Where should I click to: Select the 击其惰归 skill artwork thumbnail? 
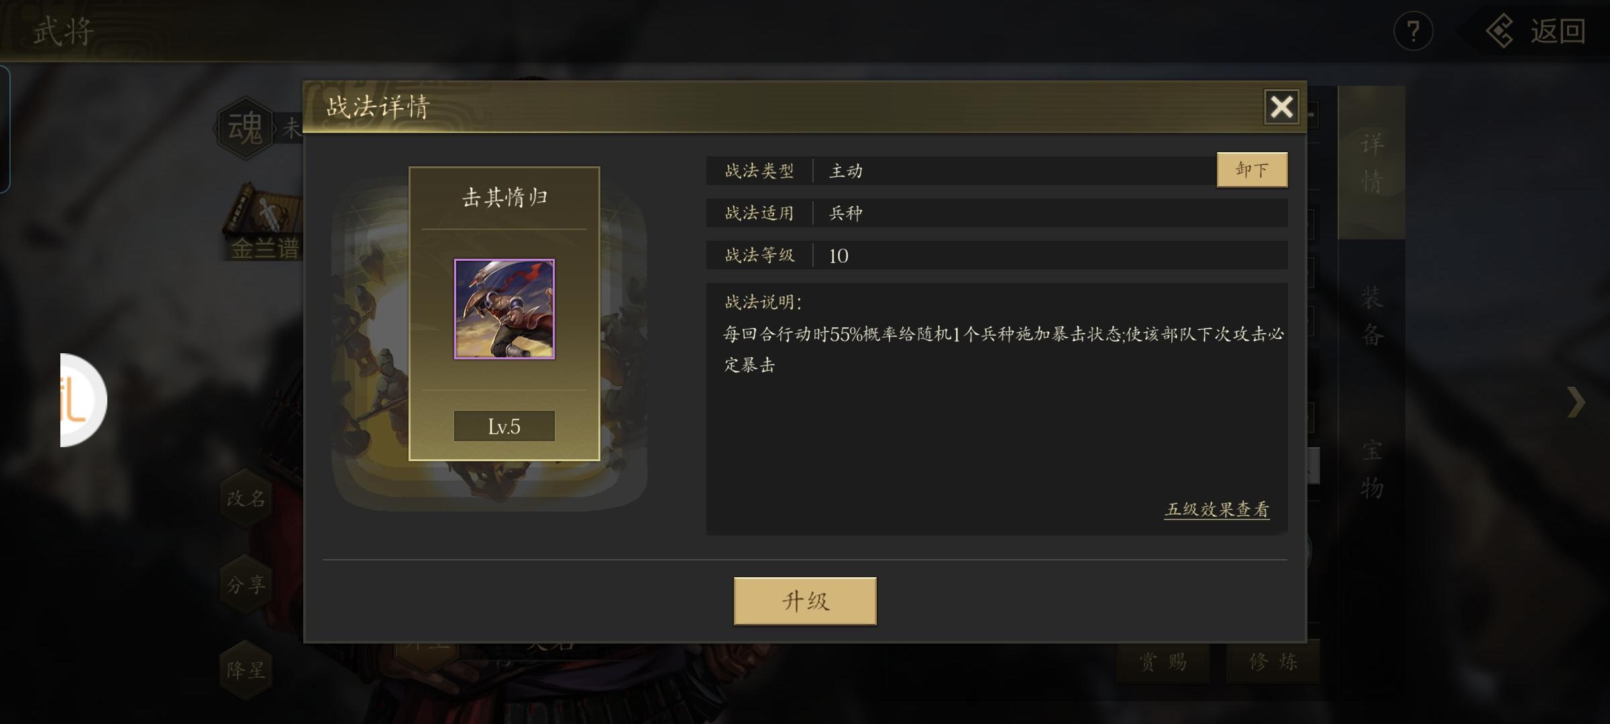click(504, 309)
